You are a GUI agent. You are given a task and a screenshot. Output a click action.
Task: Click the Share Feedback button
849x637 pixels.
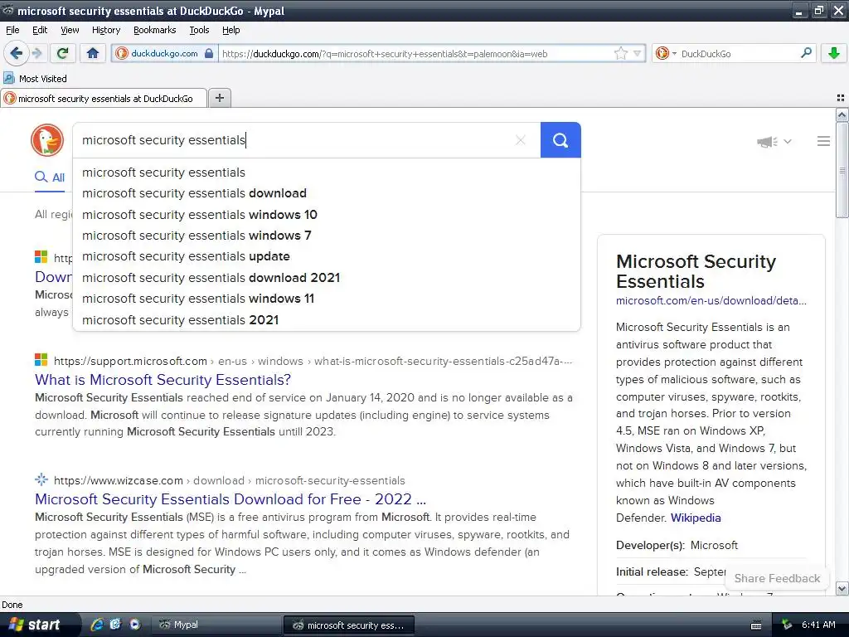coord(777,578)
